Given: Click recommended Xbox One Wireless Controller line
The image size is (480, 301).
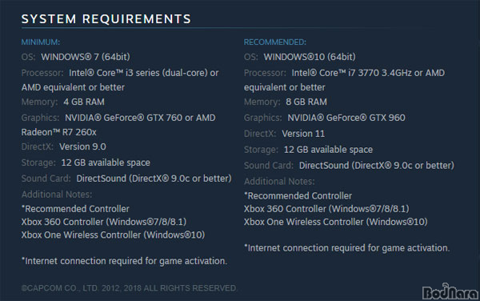Looking at the screenshot, I should [335, 222].
